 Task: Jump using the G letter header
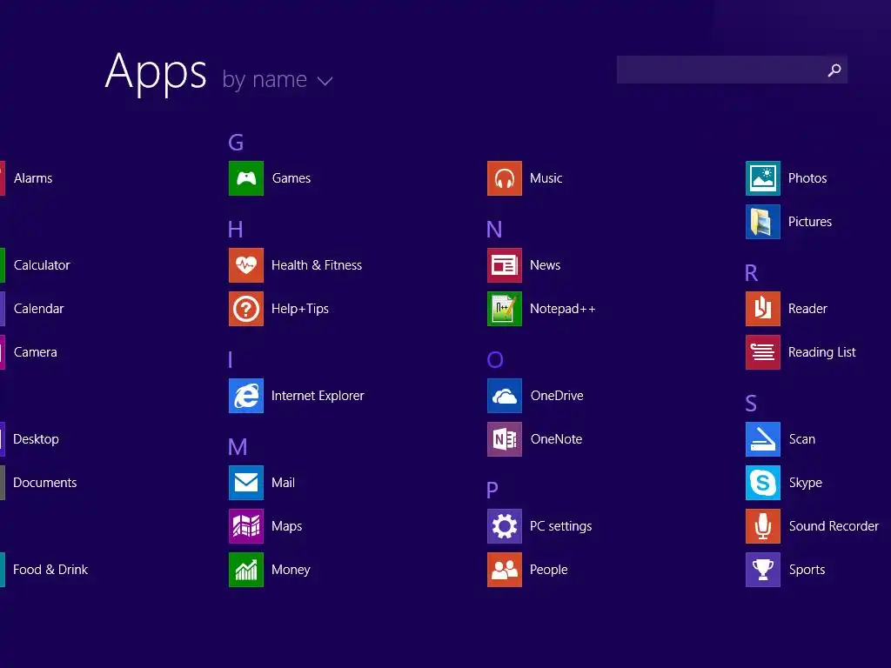click(236, 143)
